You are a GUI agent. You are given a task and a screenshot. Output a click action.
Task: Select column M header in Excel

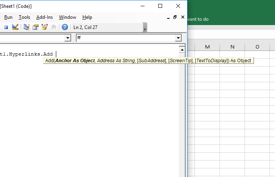[x=207, y=47]
